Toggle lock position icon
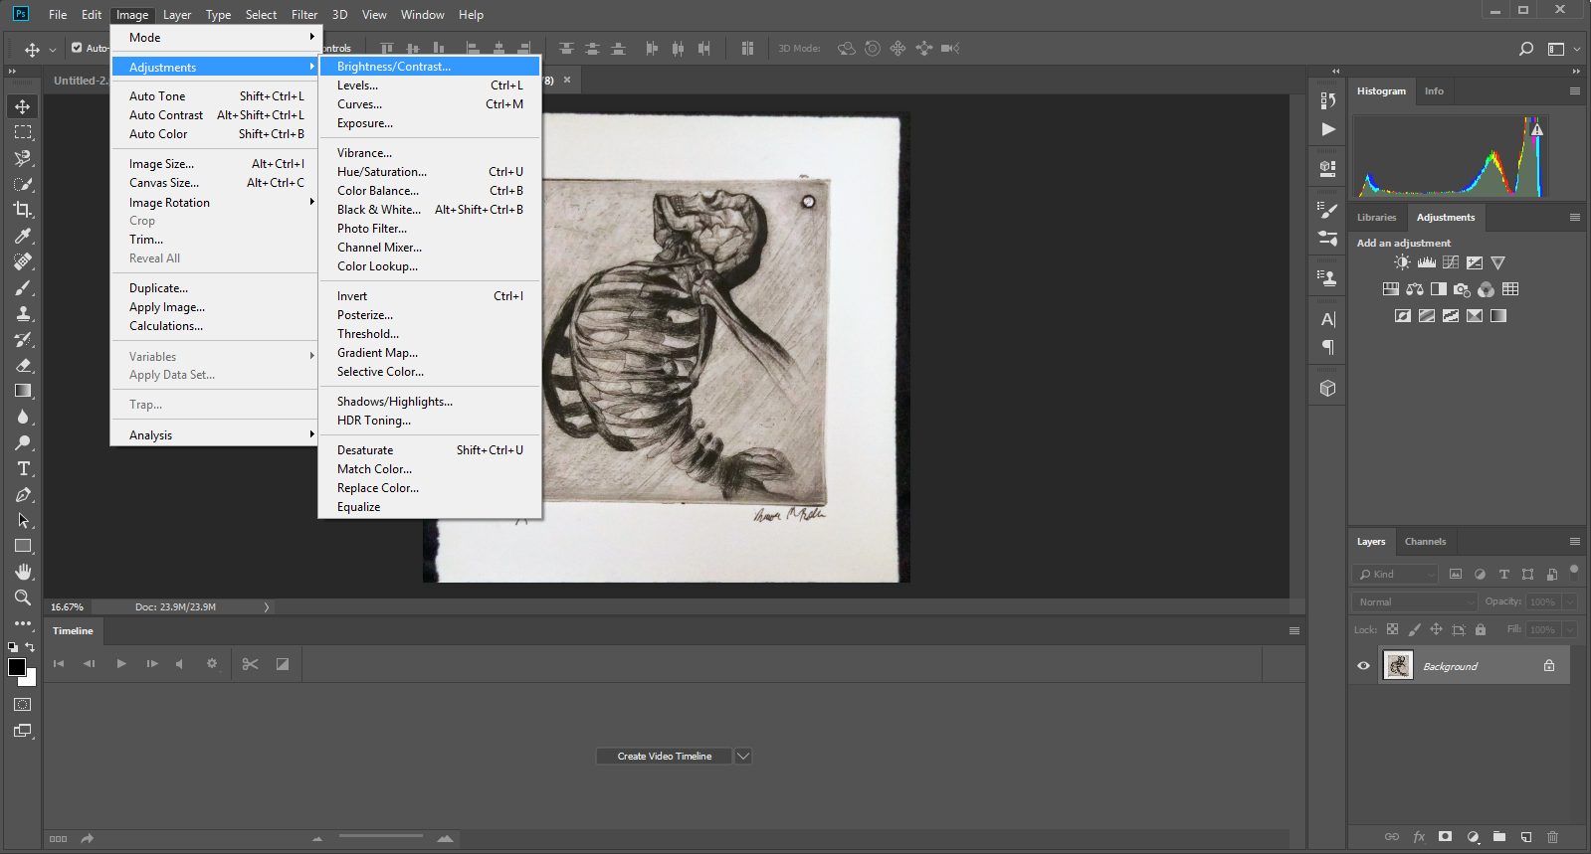Viewport: 1591px width, 854px height. click(1436, 629)
